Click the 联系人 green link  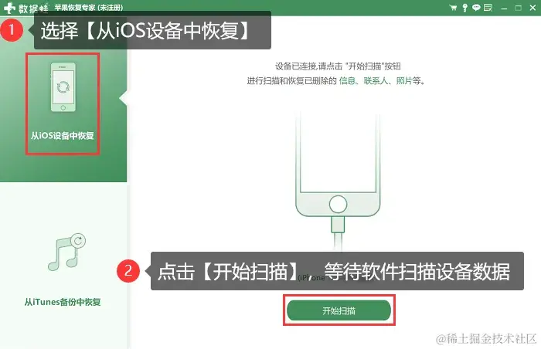[376, 81]
